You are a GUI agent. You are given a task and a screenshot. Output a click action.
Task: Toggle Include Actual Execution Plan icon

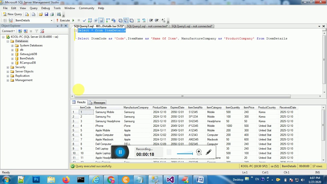tap(108, 20)
